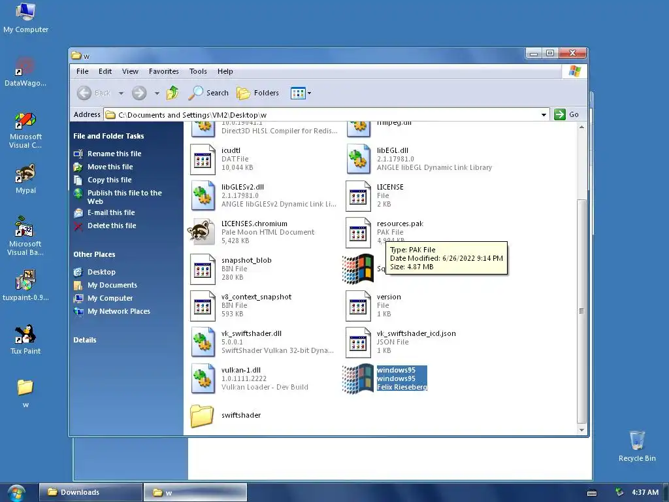This screenshot has width=669, height=502.
Task: Click the Back toolbar button
Action: tap(94, 93)
